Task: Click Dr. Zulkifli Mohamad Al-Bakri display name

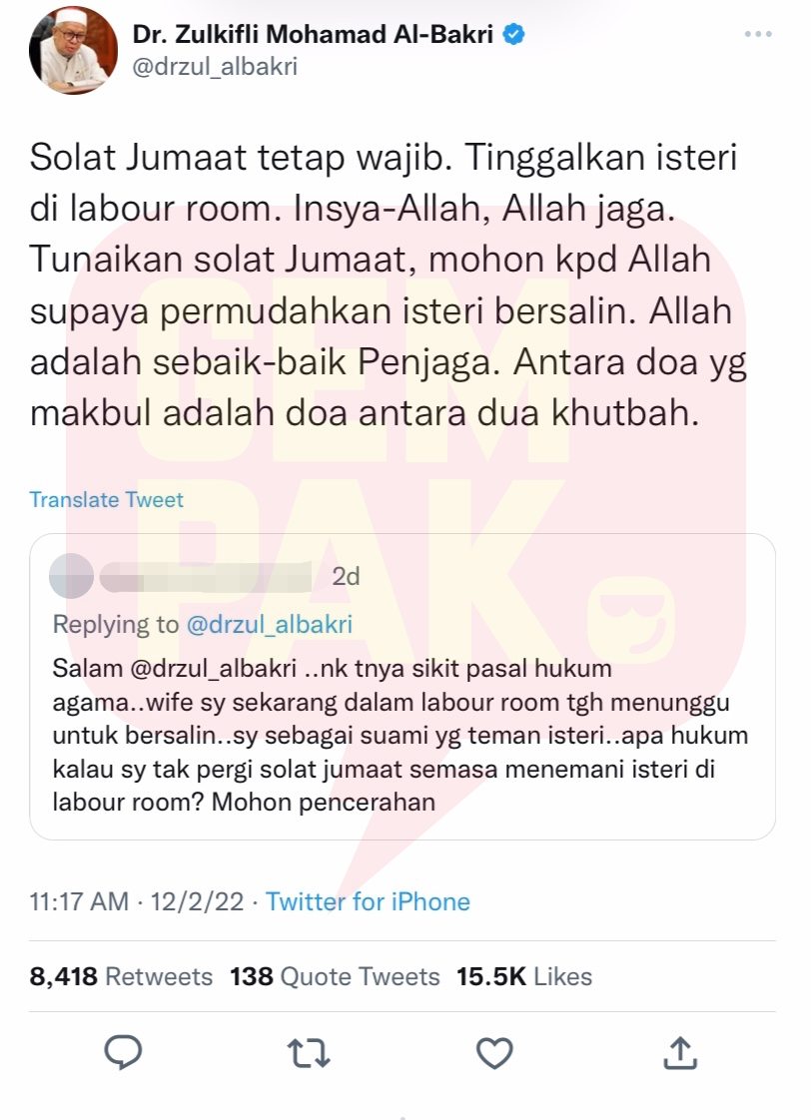Action: [313, 34]
